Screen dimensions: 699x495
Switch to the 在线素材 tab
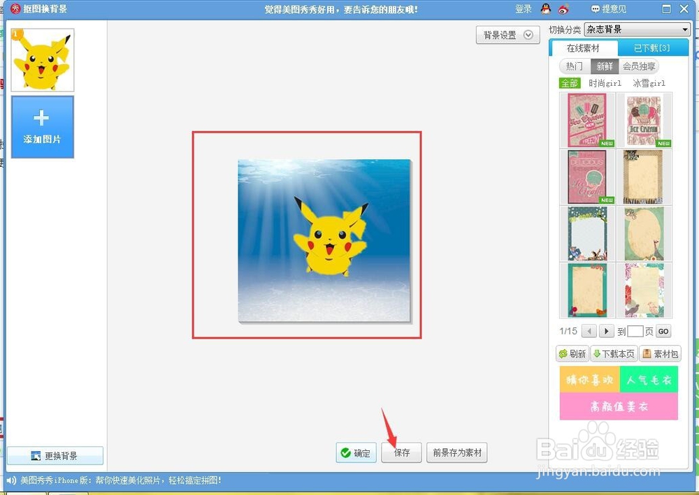(583, 48)
